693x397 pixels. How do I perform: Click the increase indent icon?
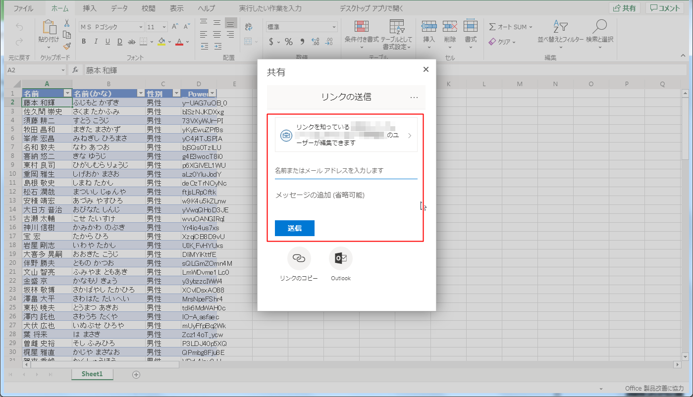pos(217,45)
